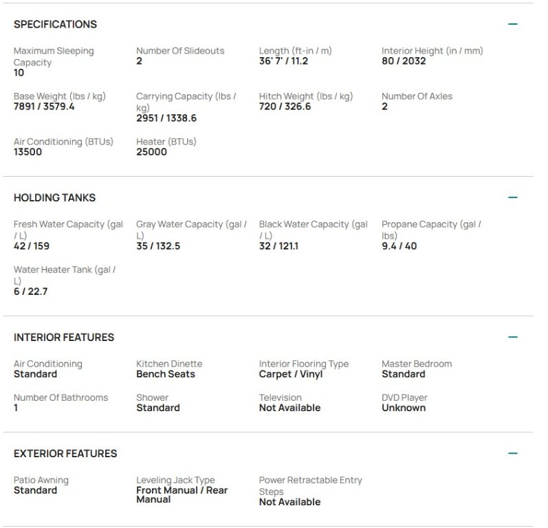This screenshot has height=528, width=548.
Task: Click the HOLDING TANKS section heading
Action: pyautogui.click(x=54, y=197)
